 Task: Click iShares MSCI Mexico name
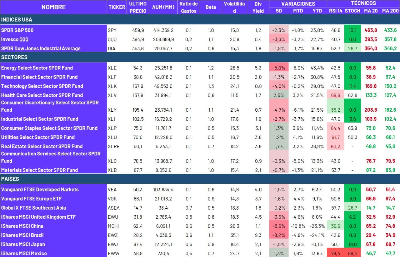24,253
